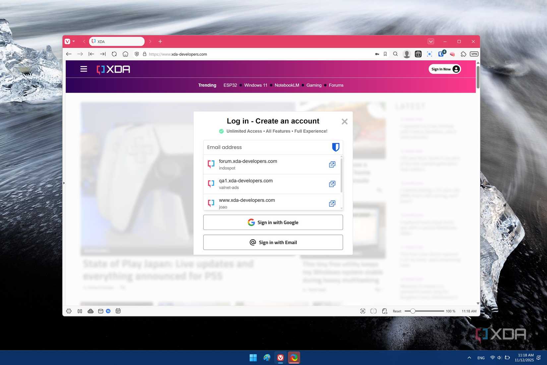The height and width of the screenshot is (365, 547).
Task: Click the Sign in with Google button
Action: point(273,222)
